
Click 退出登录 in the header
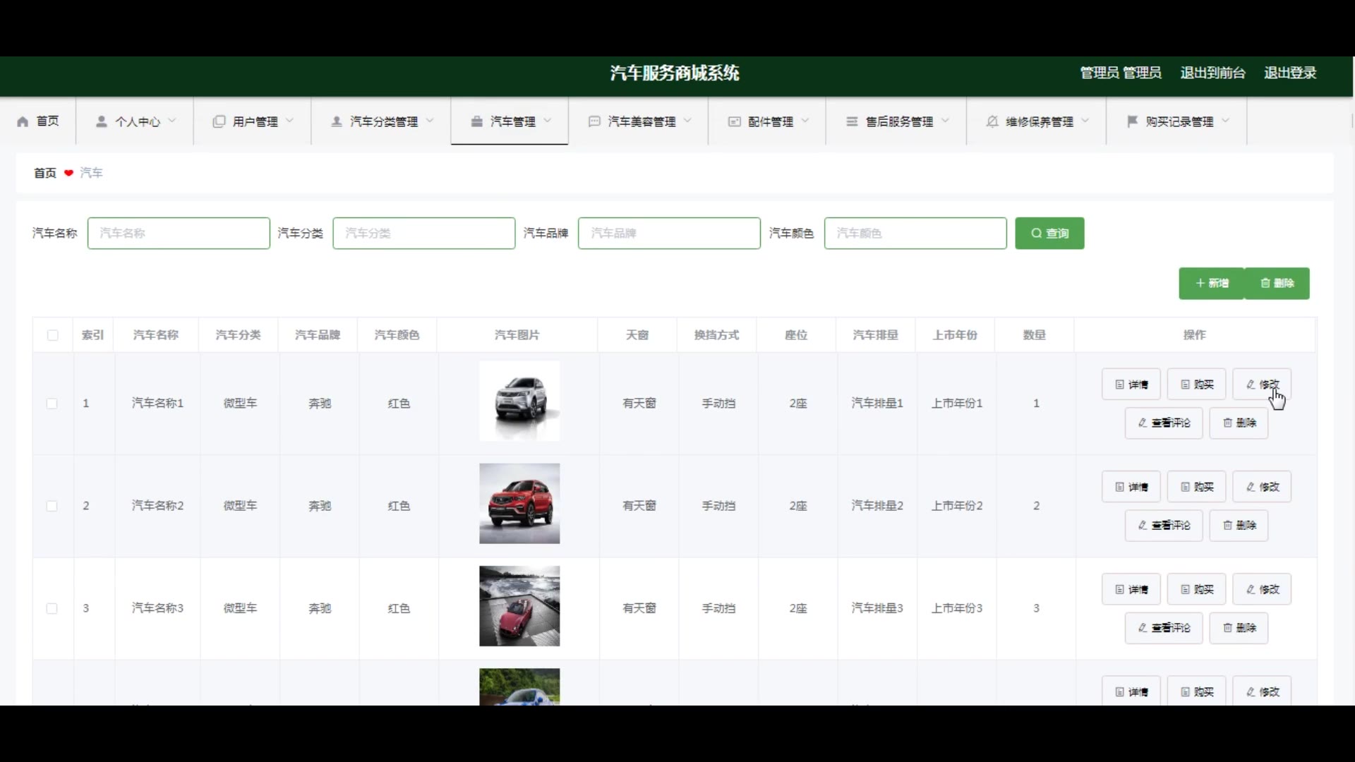(1289, 73)
